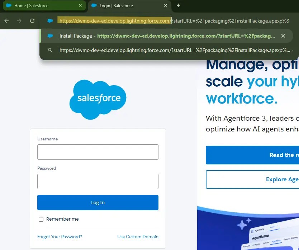Go back to the previous page
The image size is (299, 250).
click(6, 21)
